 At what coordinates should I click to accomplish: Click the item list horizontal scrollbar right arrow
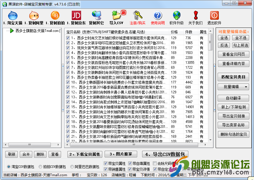coord(205,145)
